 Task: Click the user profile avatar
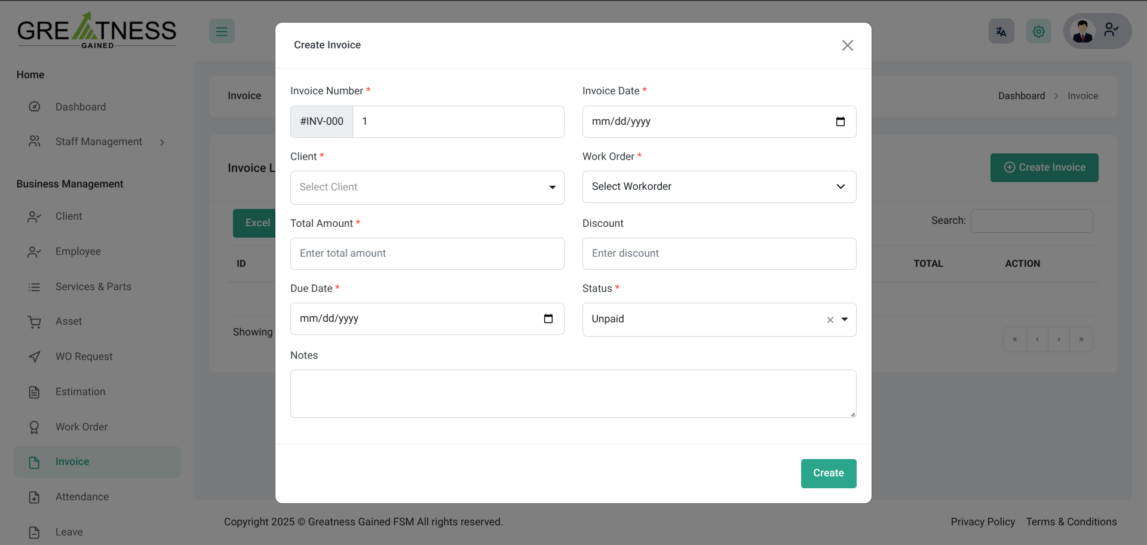point(1082,31)
